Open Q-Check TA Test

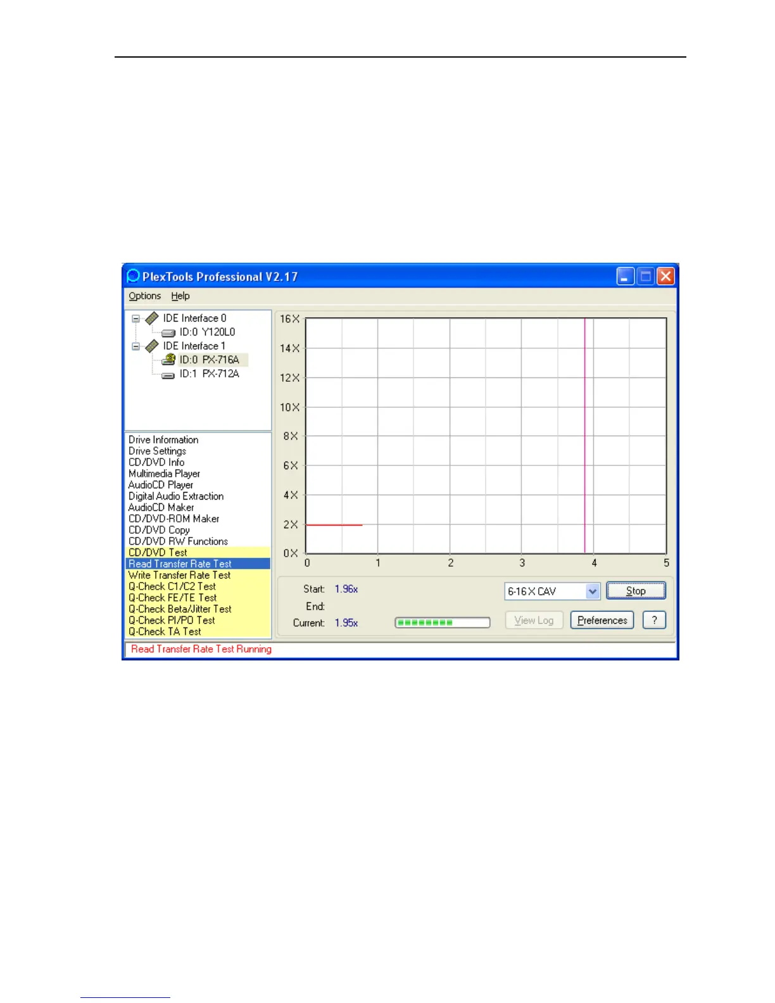(198, 632)
